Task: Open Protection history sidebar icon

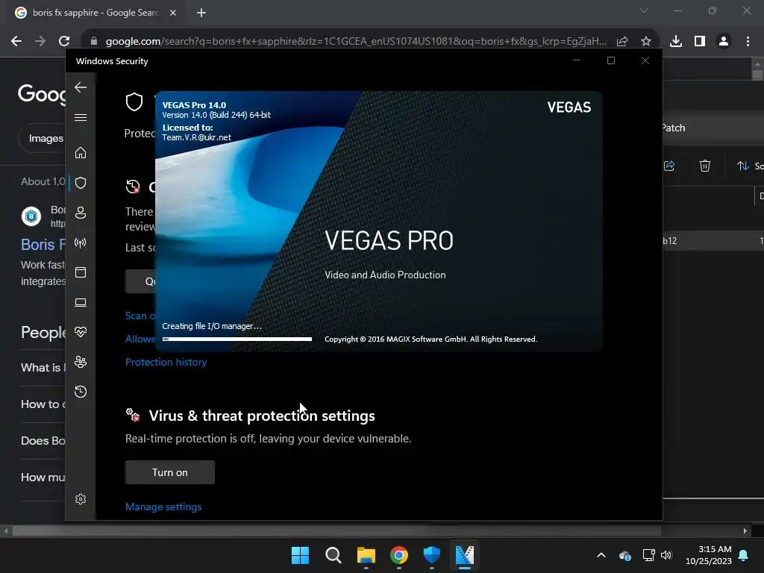Action: [x=81, y=392]
